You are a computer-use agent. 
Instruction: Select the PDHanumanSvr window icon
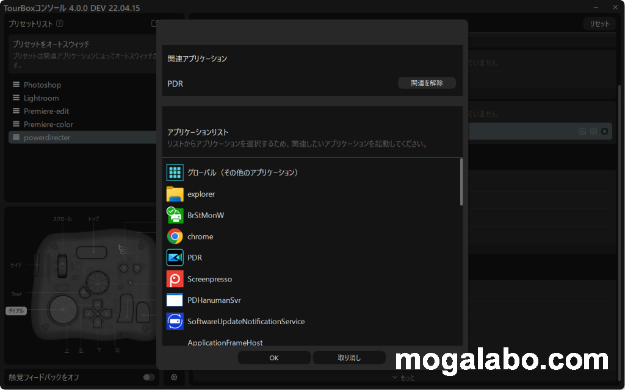tap(175, 300)
